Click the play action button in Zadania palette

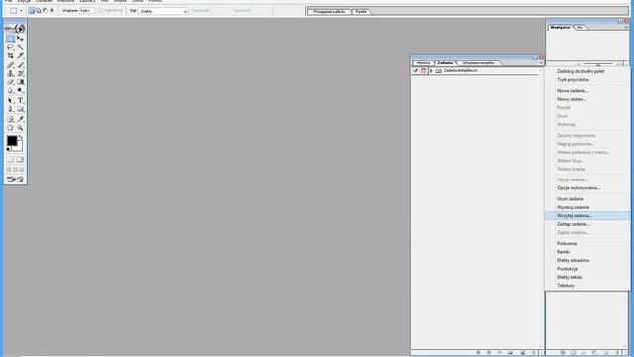click(500, 353)
